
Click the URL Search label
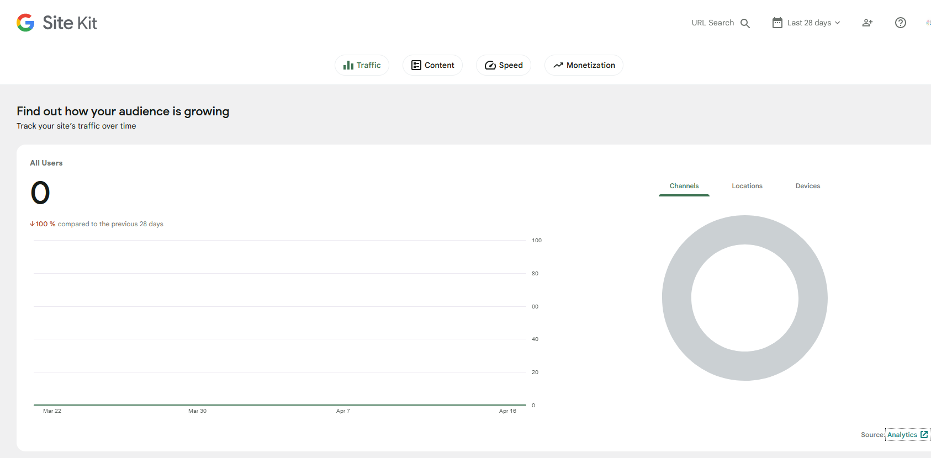712,23
